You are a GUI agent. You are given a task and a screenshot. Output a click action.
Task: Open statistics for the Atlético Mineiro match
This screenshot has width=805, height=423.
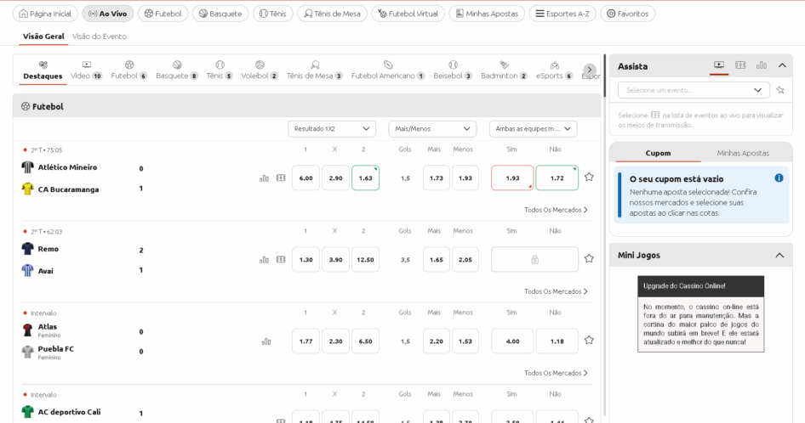[264, 178]
